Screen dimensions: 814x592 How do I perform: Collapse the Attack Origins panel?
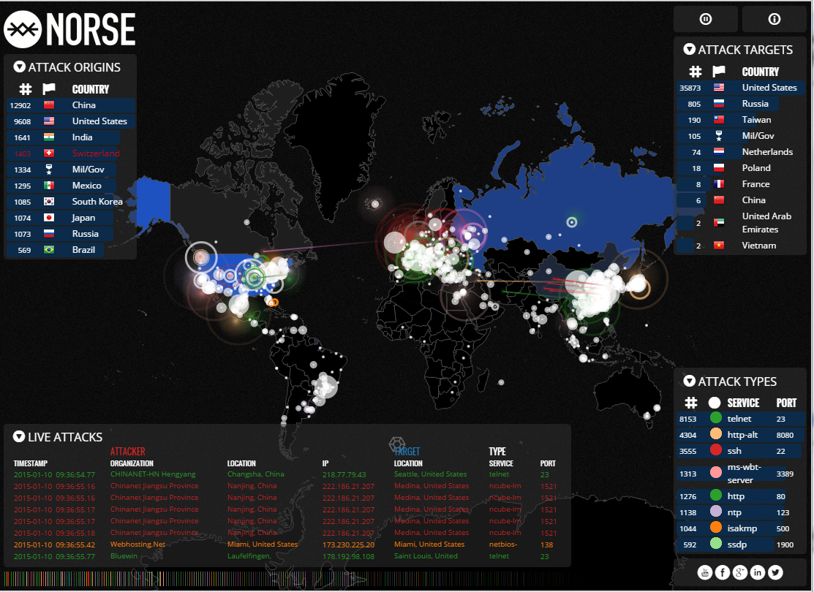19,67
